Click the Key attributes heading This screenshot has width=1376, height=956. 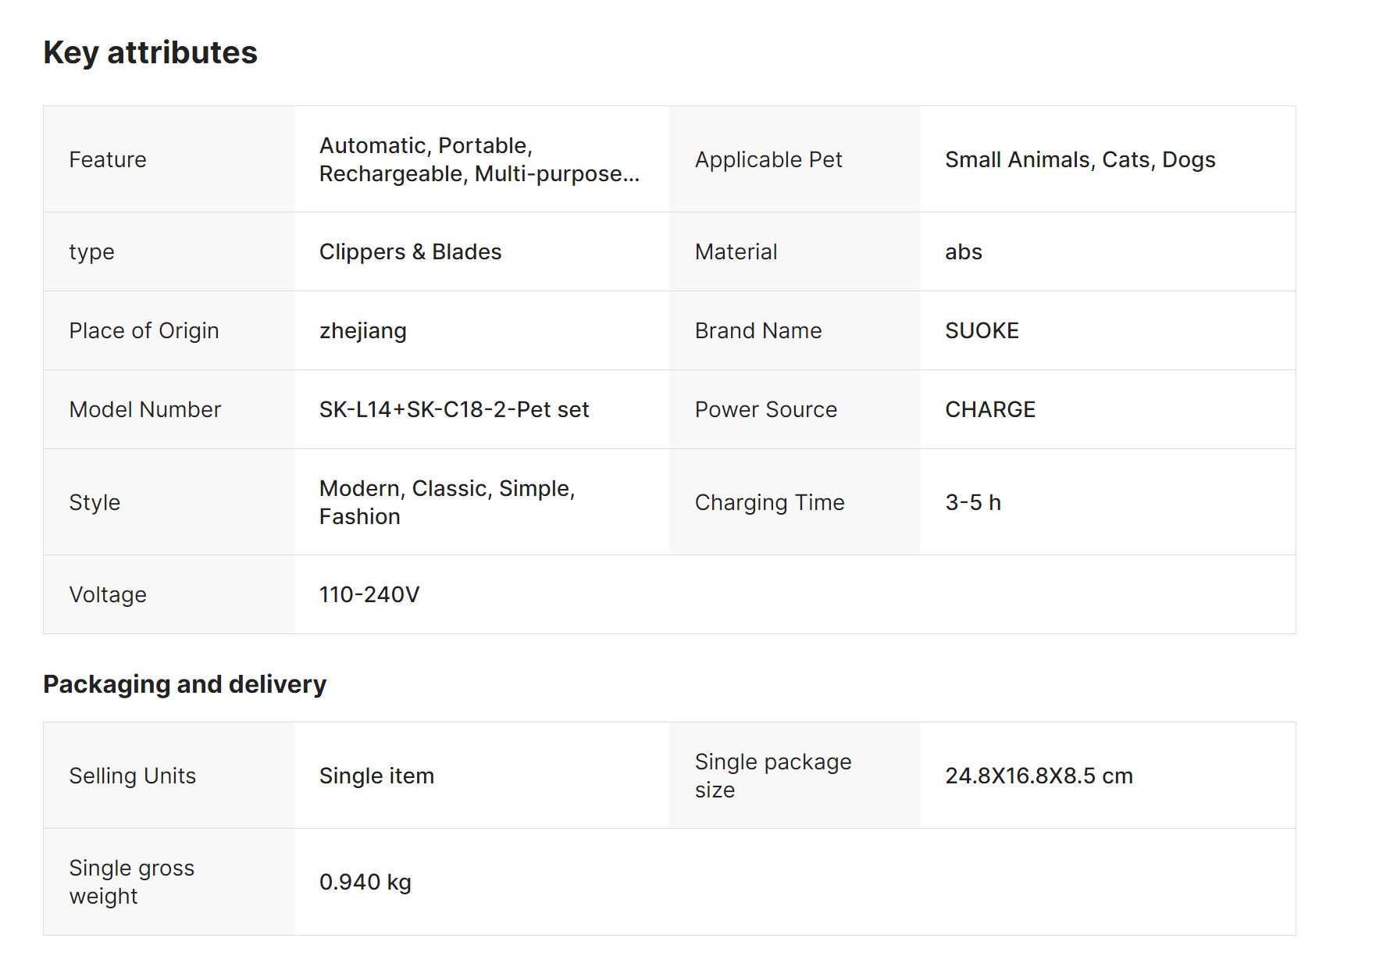[150, 53]
